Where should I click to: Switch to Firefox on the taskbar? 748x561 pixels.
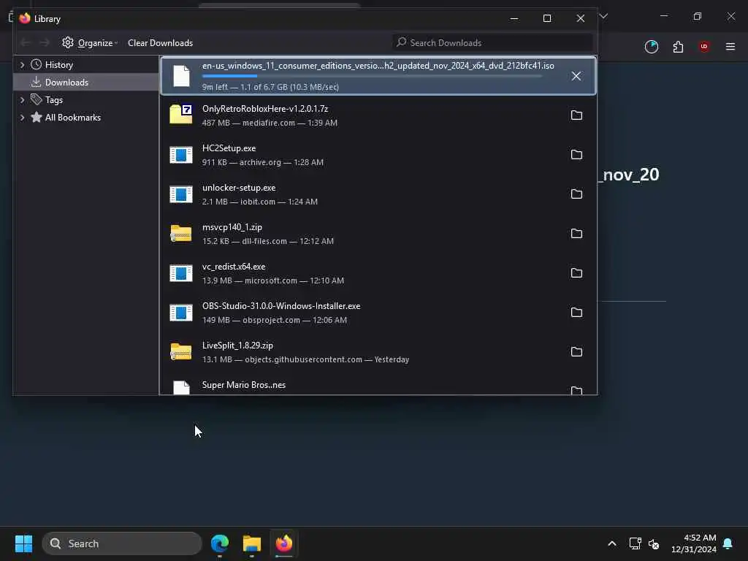tap(284, 543)
